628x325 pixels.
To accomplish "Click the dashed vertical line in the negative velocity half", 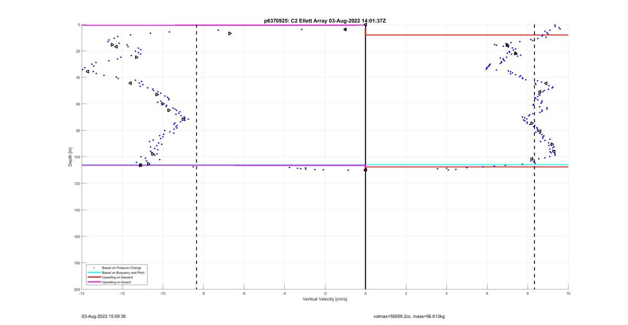I will click(197, 157).
